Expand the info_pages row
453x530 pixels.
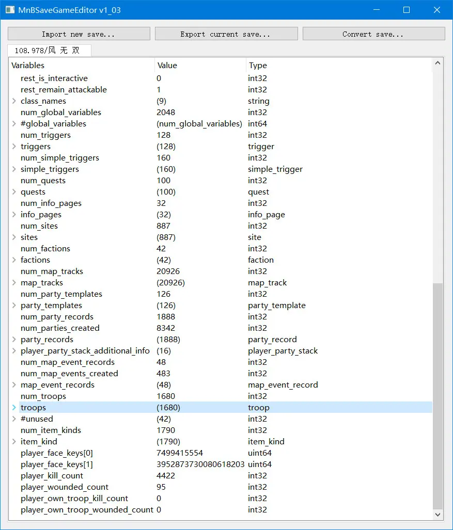pyautogui.click(x=14, y=214)
